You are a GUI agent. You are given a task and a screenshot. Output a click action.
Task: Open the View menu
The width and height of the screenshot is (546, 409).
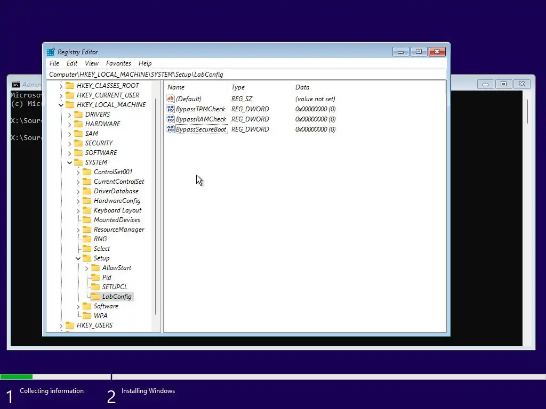coord(92,63)
